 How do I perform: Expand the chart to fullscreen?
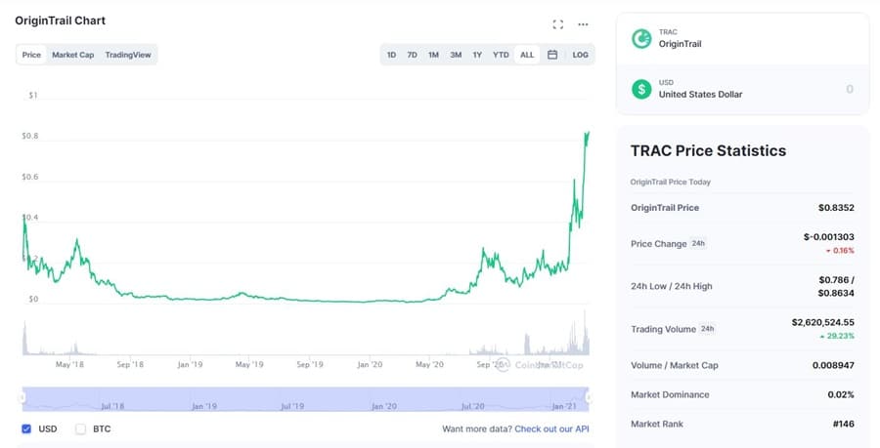click(558, 23)
